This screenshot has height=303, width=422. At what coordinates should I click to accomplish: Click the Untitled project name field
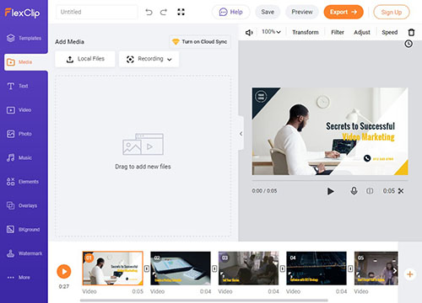point(97,12)
